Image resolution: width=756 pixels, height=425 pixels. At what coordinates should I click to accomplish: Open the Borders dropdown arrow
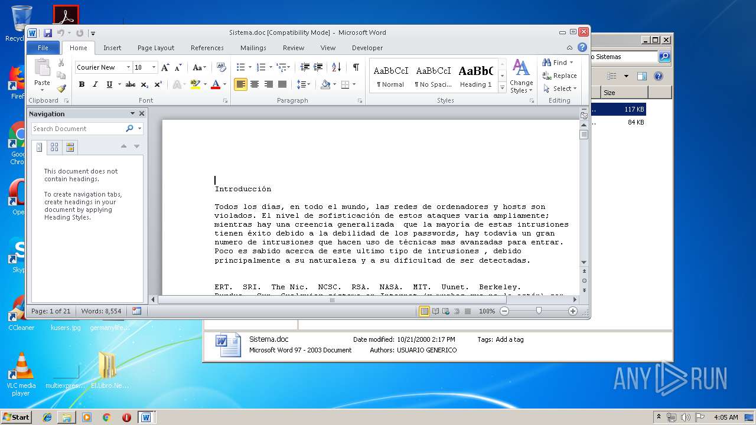[354, 84]
